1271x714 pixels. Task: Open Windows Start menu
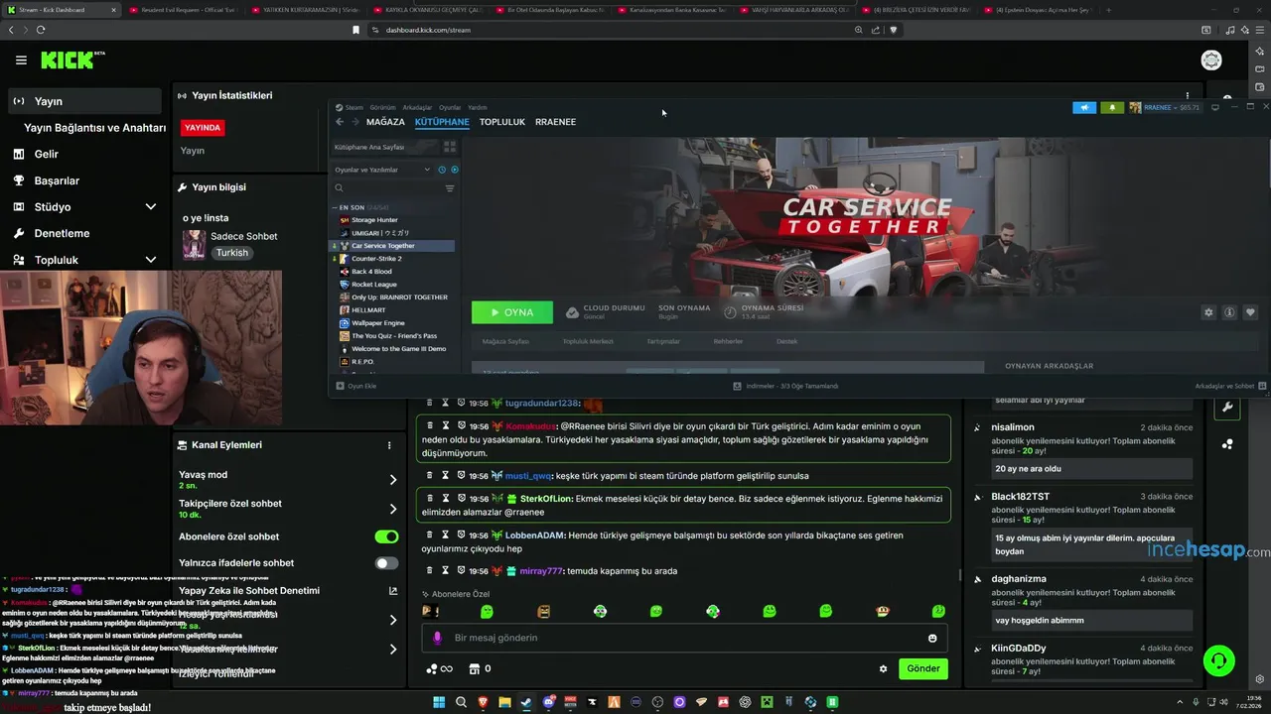click(439, 702)
